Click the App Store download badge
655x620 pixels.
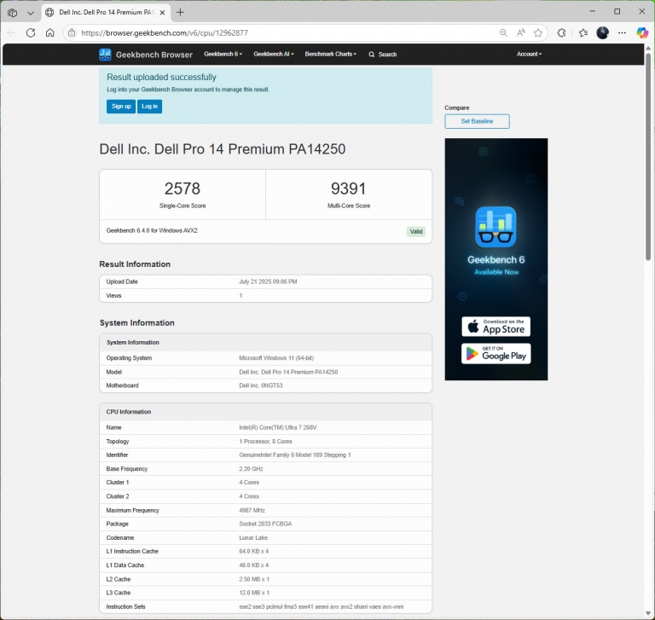tap(496, 327)
